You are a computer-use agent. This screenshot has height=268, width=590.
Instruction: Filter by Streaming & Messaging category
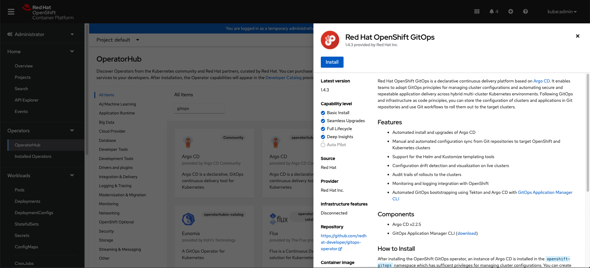point(120,250)
